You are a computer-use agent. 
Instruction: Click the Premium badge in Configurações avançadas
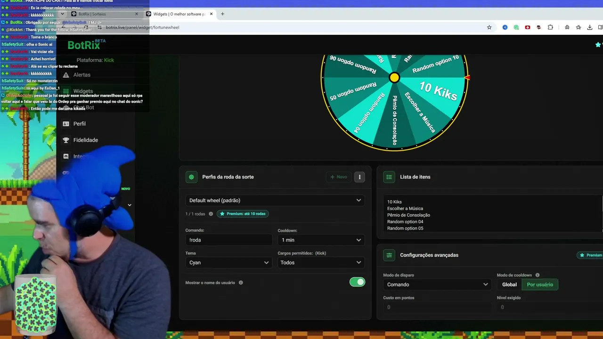click(x=590, y=255)
